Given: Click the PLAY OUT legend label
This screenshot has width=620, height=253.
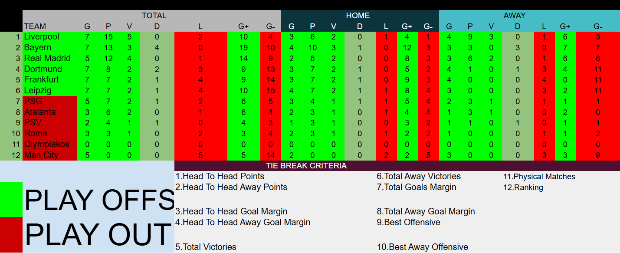Looking at the screenshot, I should (98, 234).
